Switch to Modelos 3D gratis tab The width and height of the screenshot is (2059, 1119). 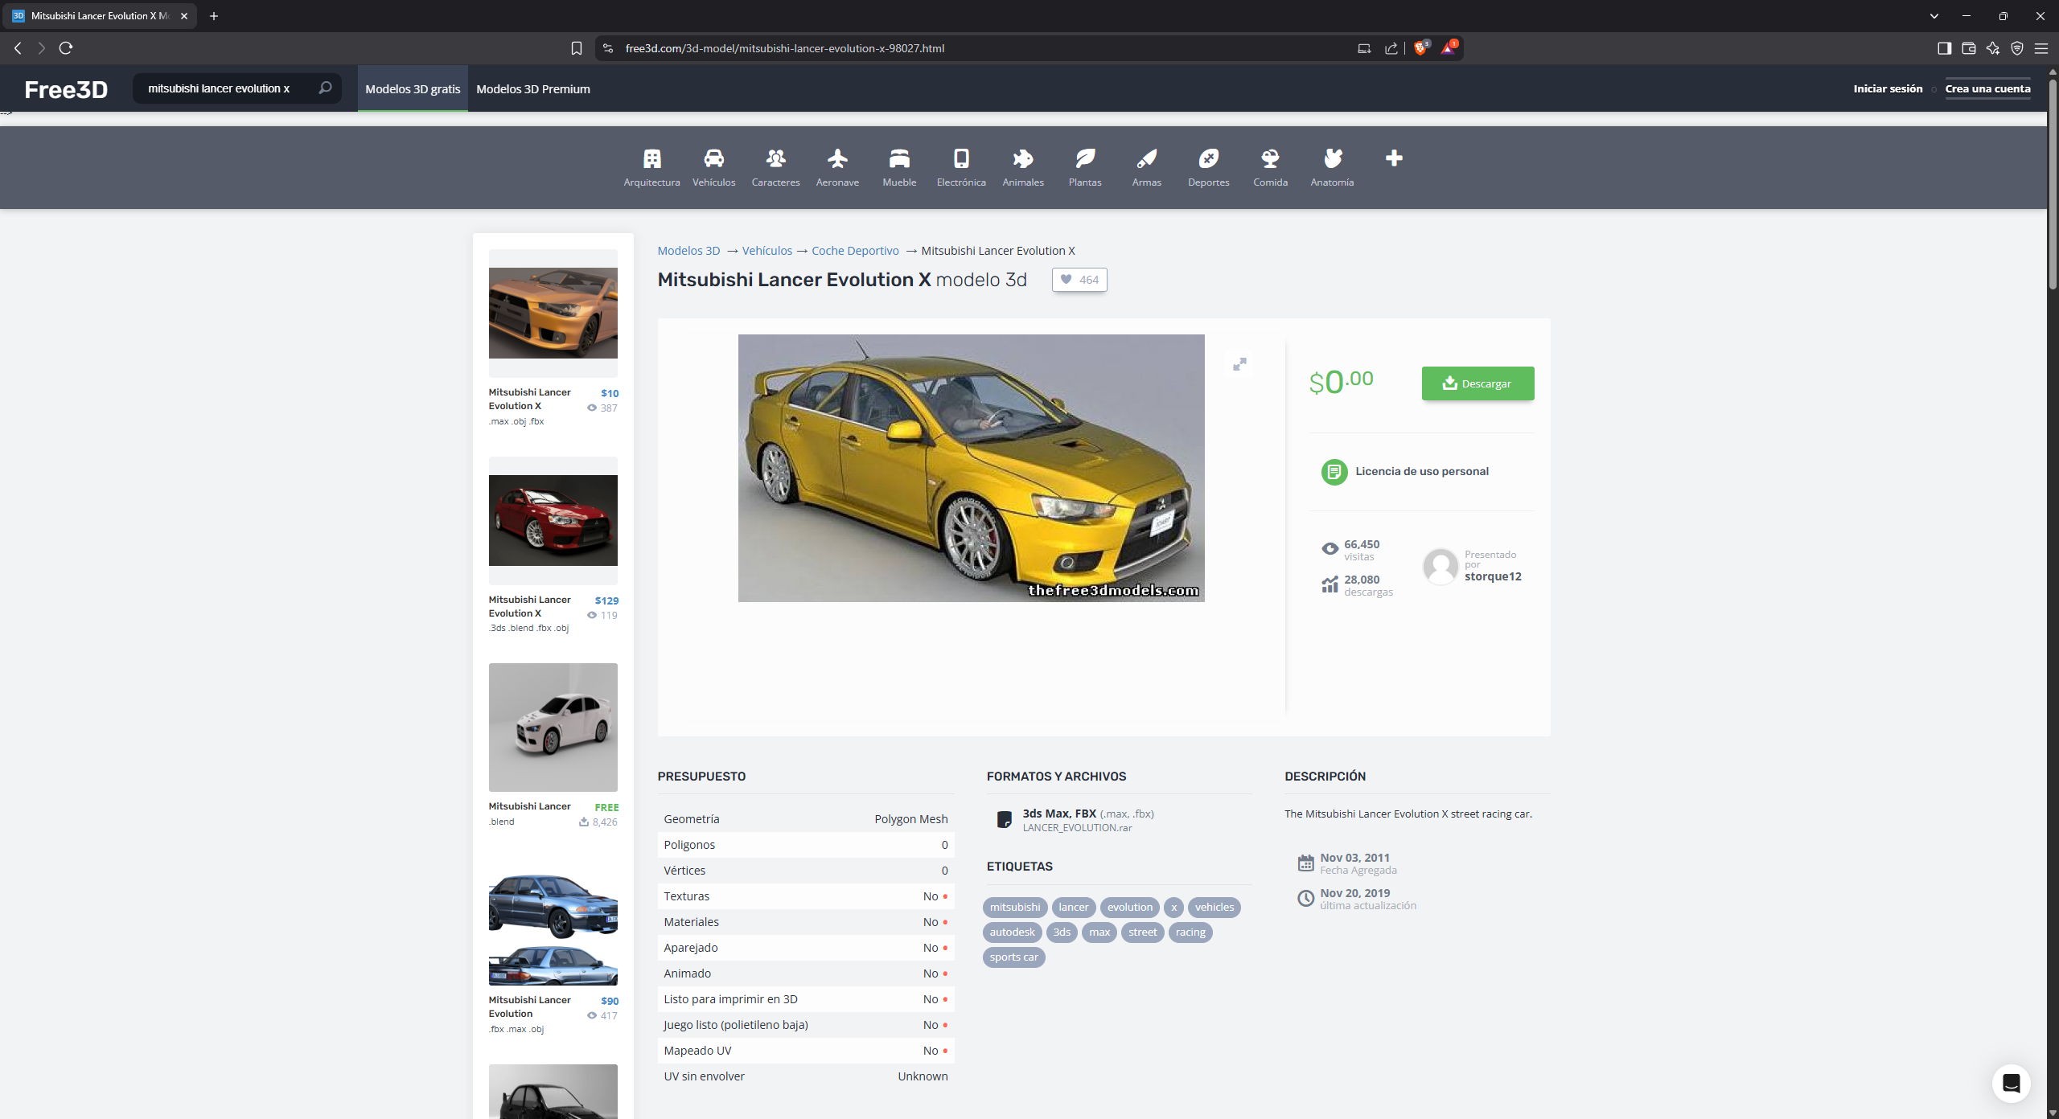(x=413, y=88)
